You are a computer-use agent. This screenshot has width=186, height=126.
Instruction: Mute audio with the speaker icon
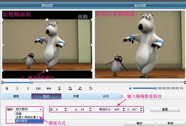pyautogui.click(x=130, y=88)
